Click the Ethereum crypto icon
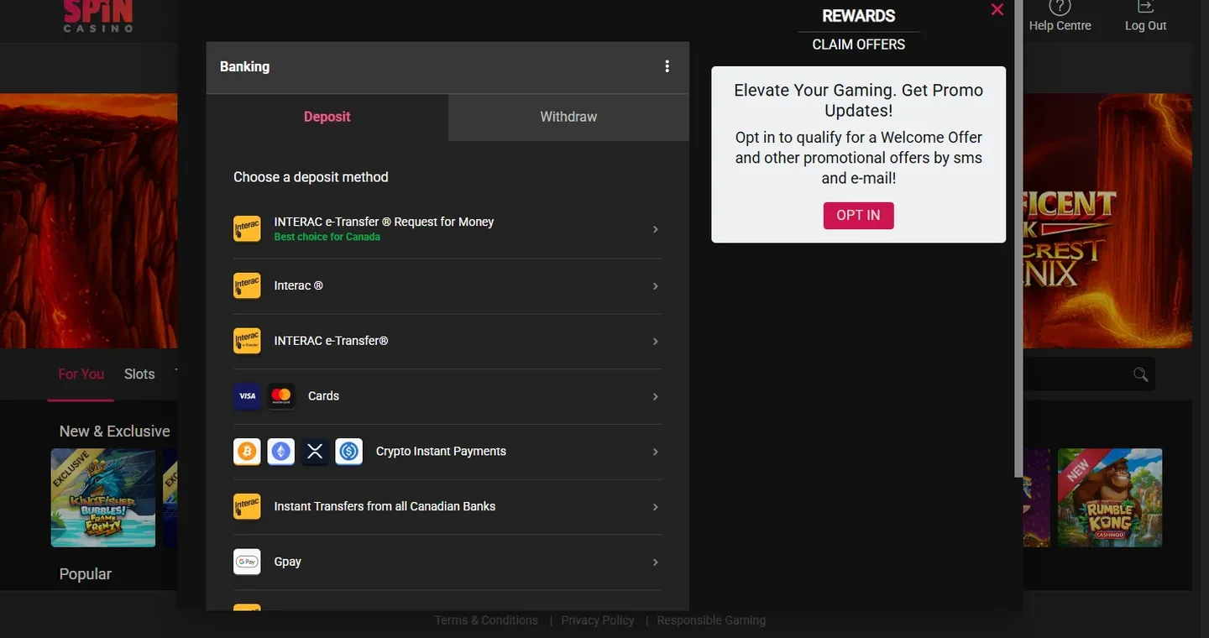This screenshot has width=1209, height=638. [x=281, y=452]
